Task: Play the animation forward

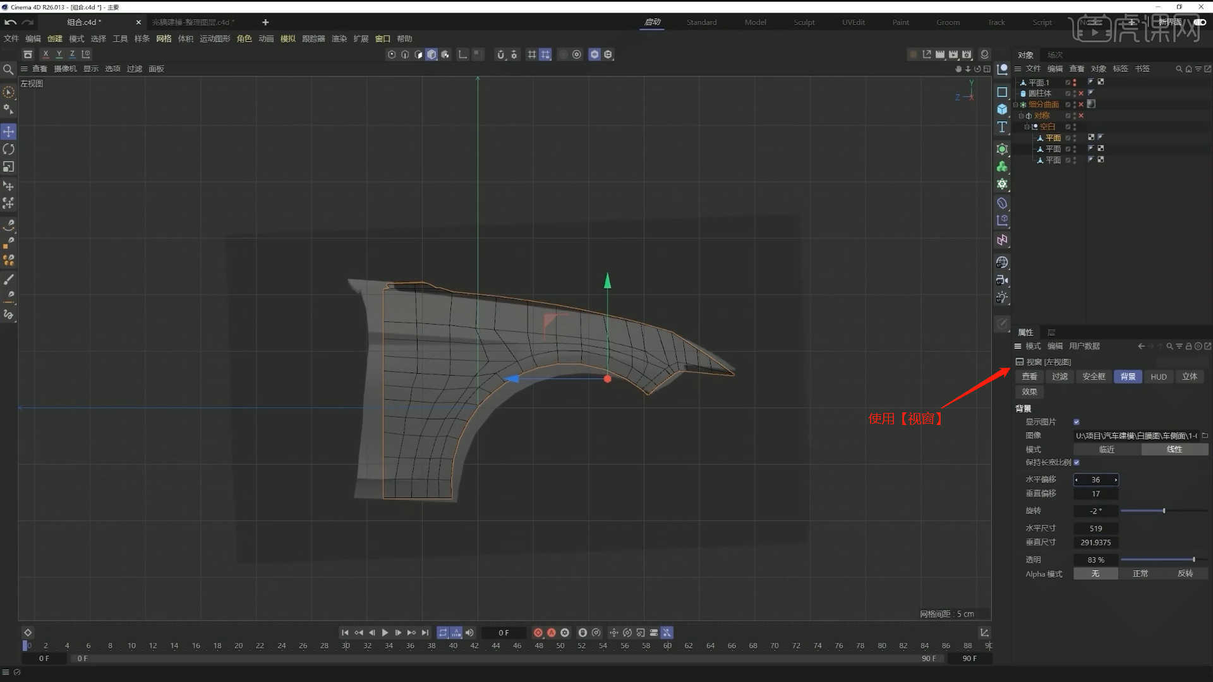Action: click(385, 633)
